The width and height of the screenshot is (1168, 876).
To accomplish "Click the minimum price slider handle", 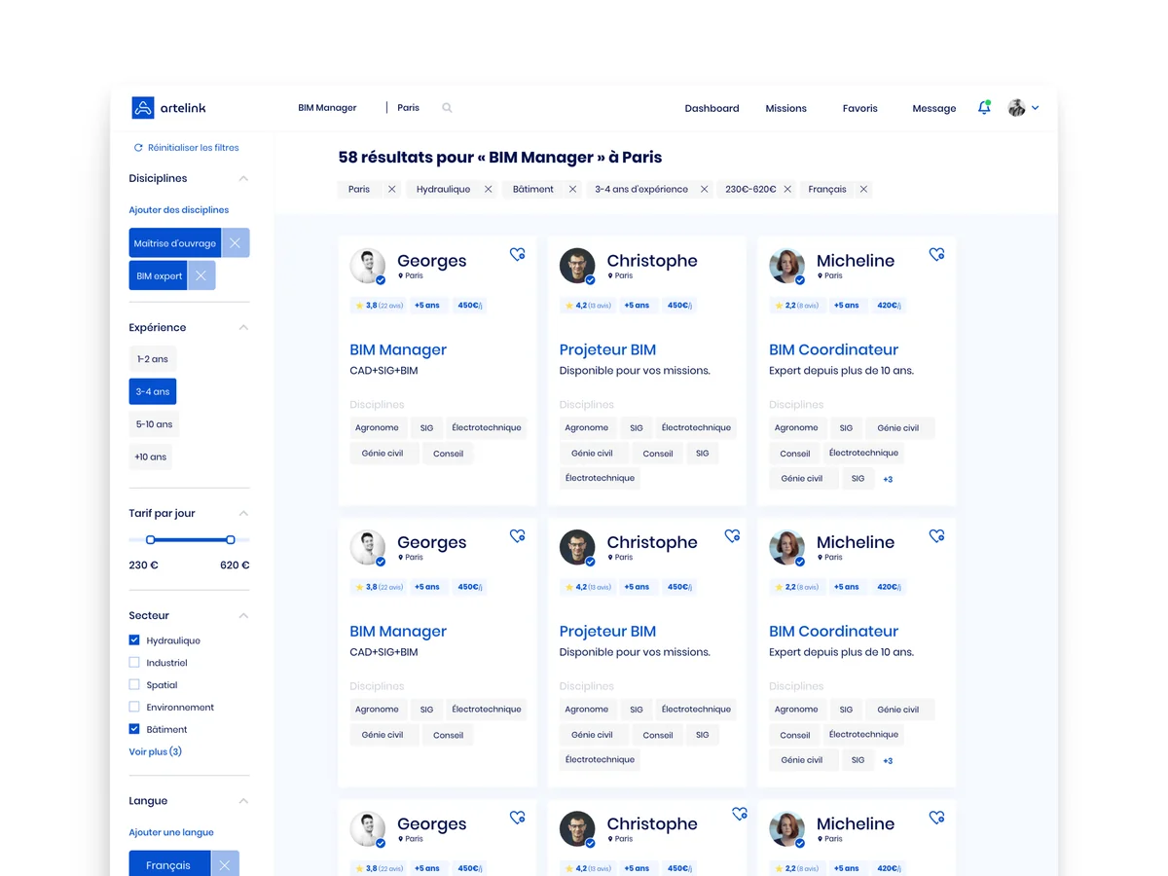I will pyautogui.click(x=150, y=539).
